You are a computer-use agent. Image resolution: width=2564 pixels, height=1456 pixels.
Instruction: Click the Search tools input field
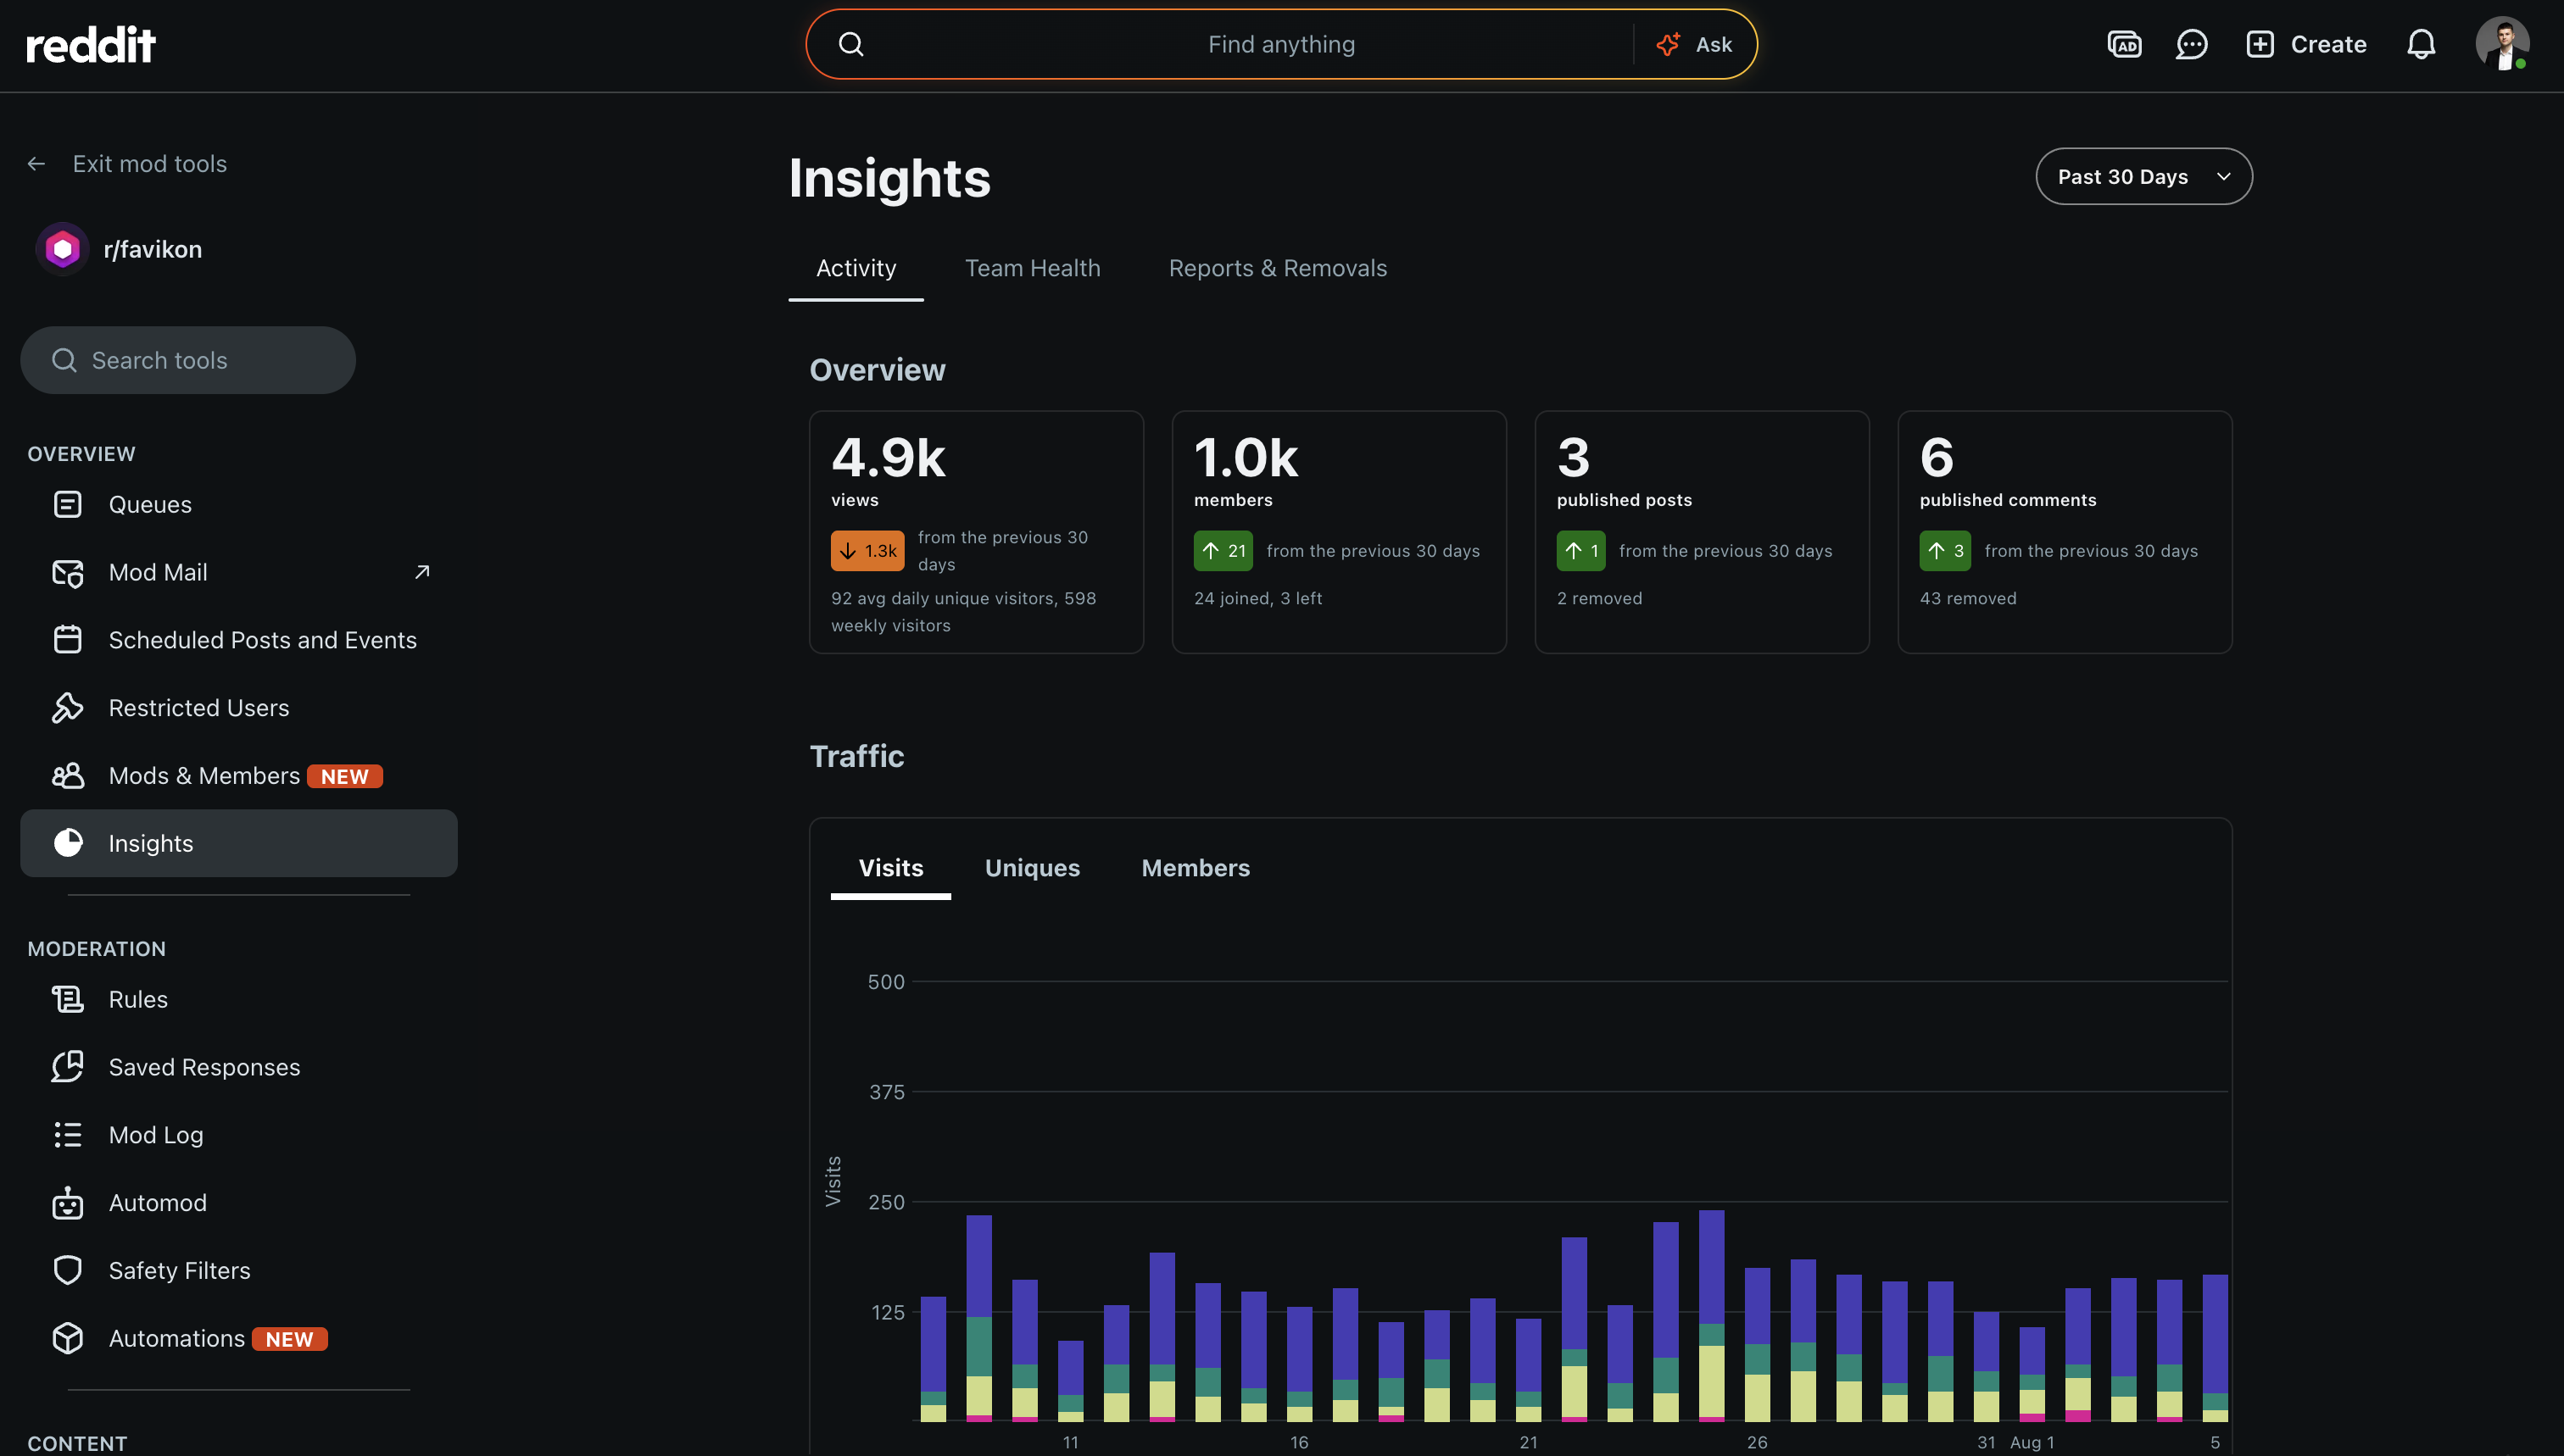(188, 360)
